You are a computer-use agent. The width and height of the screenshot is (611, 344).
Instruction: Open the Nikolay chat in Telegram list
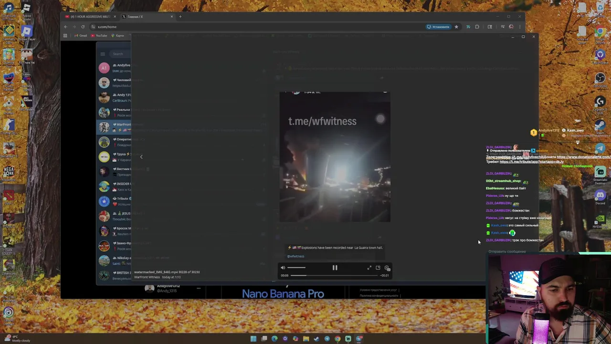pos(114,260)
